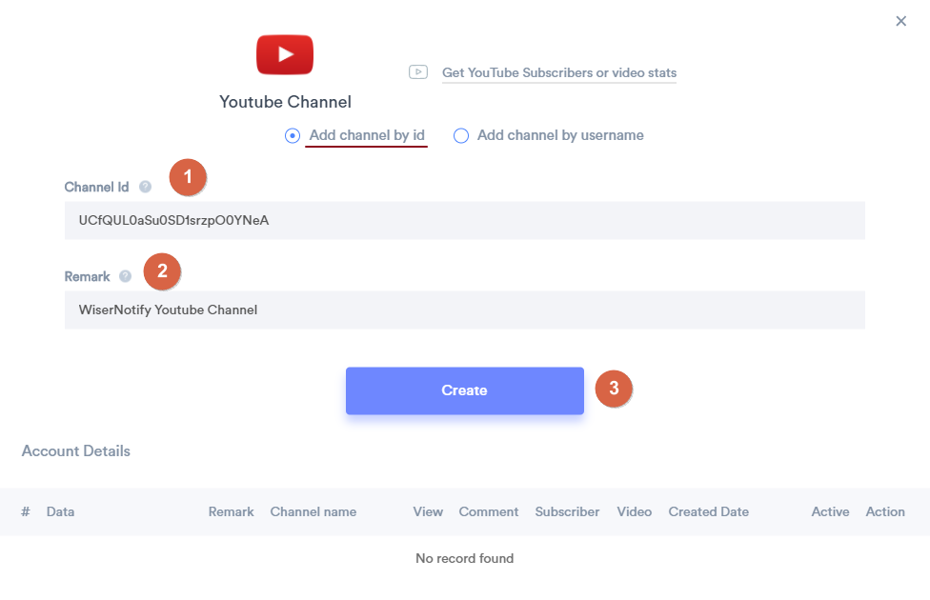Click the Action column header

885,511
